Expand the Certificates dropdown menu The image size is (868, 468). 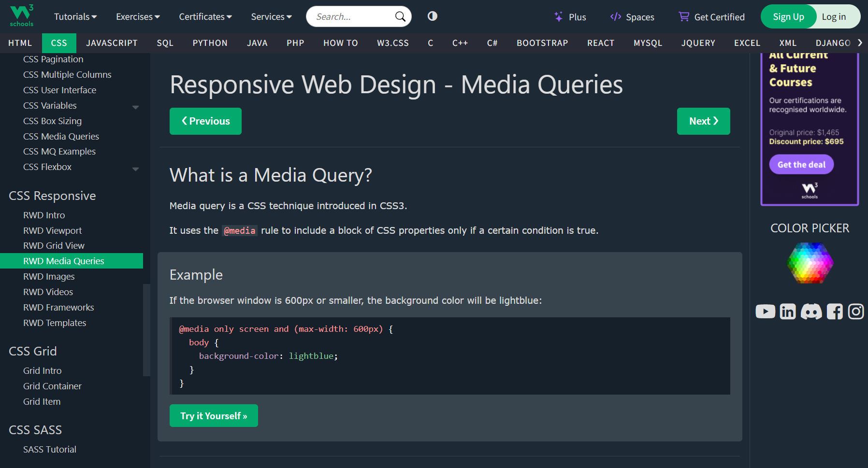[x=205, y=17]
